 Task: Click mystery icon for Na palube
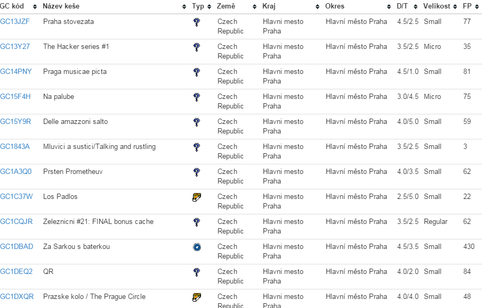point(197,97)
